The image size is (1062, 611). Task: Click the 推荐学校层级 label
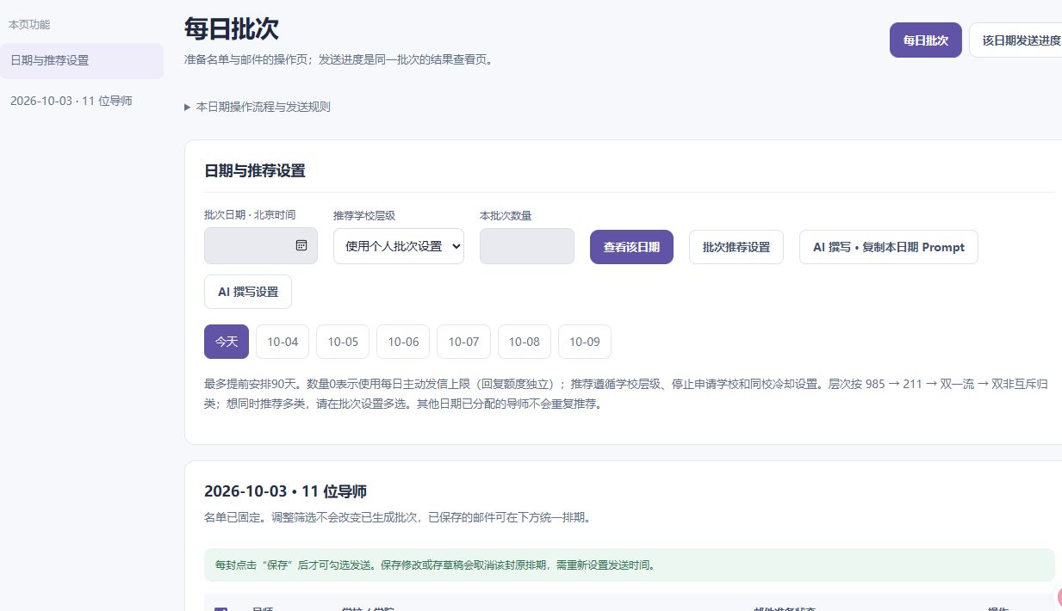[364, 215]
